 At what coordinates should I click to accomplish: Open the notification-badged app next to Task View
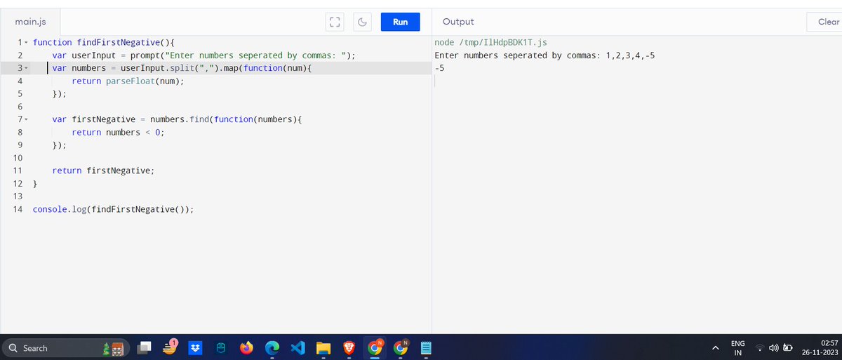[x=171, y=347]
